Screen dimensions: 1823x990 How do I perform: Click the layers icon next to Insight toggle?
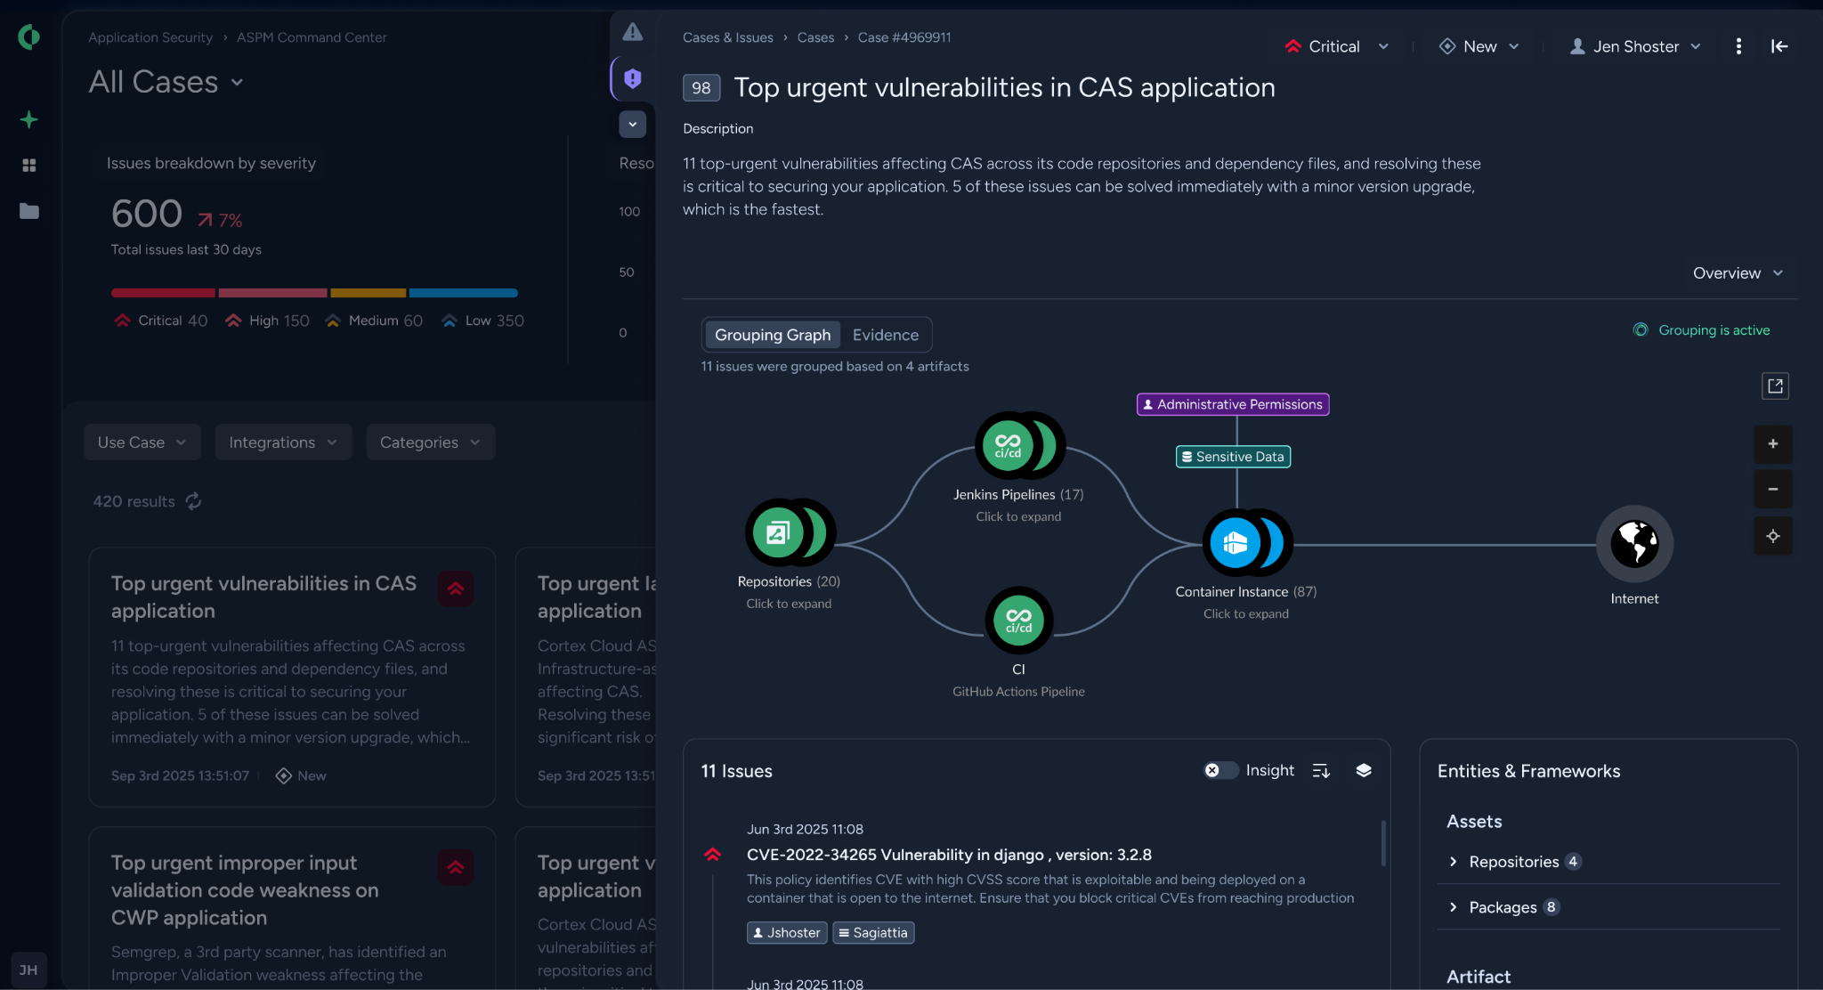point(1364,770)
